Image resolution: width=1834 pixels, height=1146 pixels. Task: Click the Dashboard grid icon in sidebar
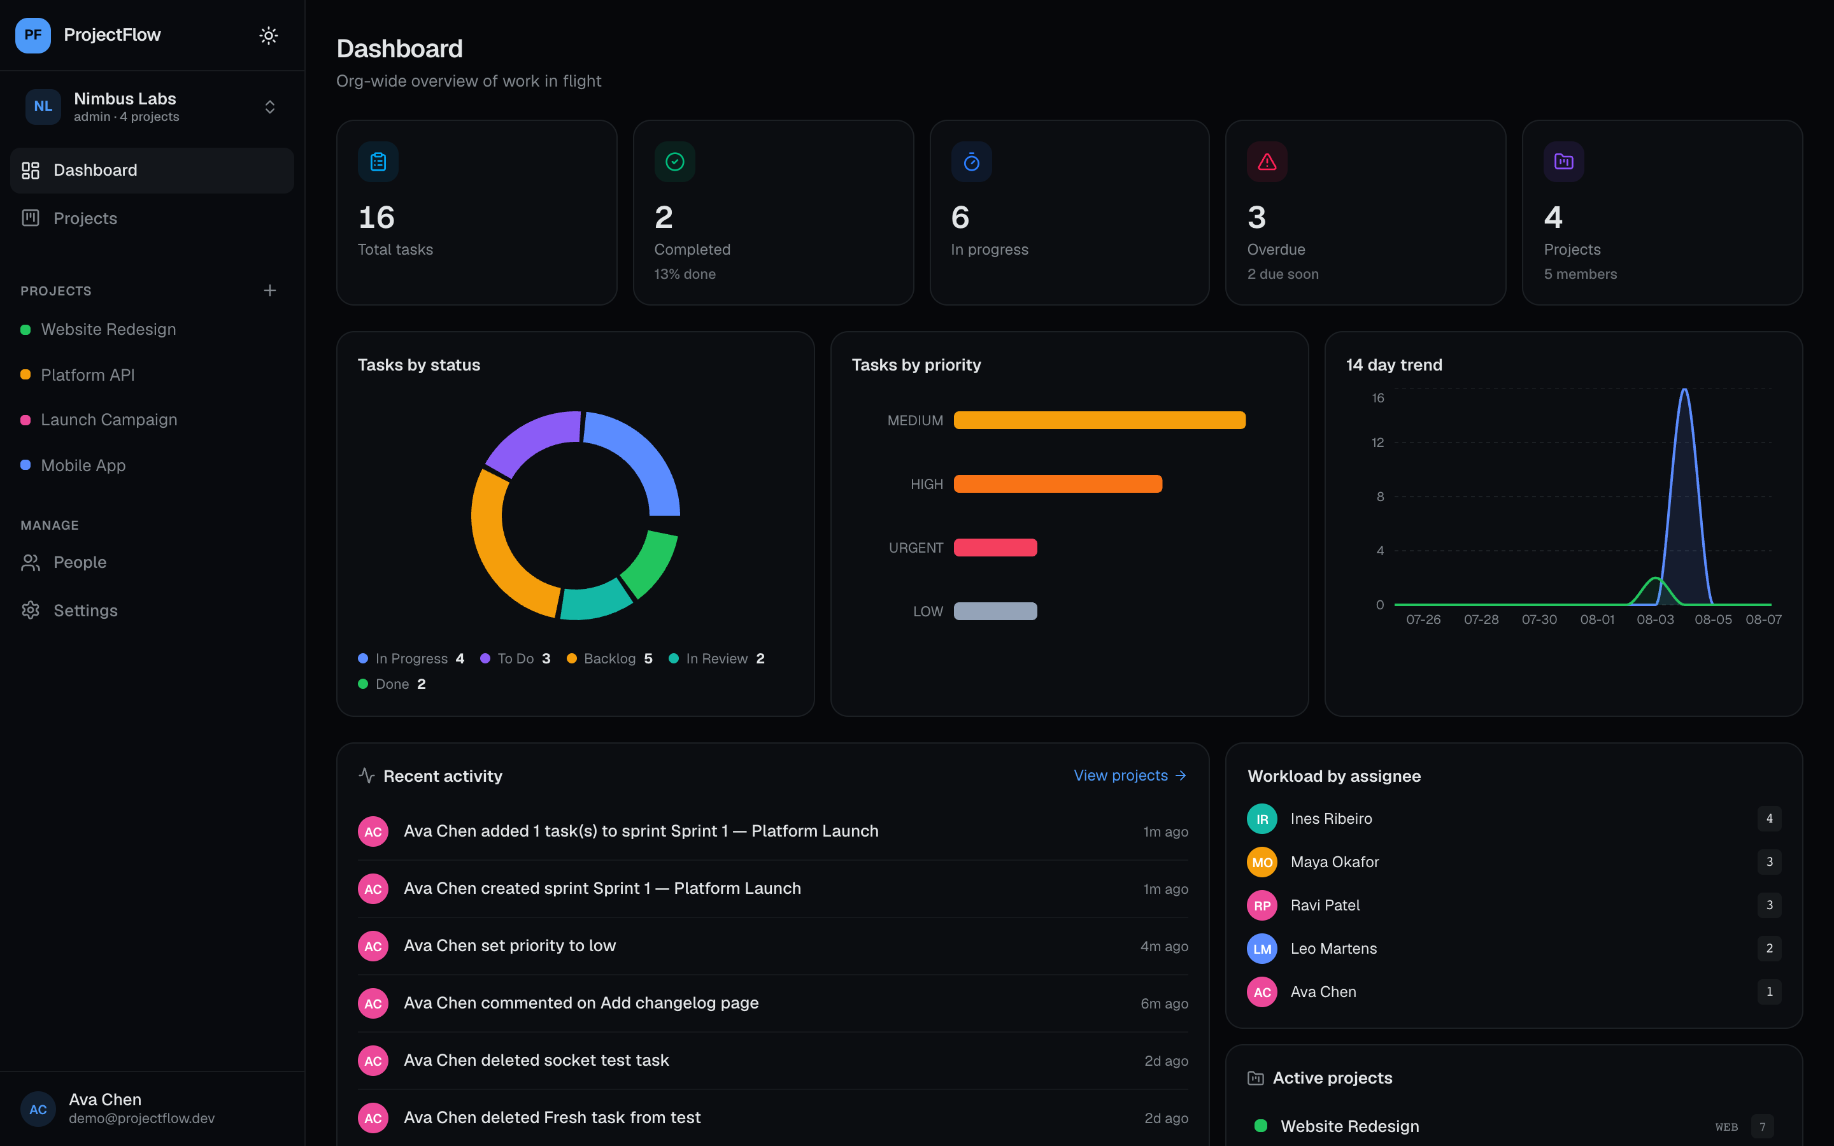point(31,171)
